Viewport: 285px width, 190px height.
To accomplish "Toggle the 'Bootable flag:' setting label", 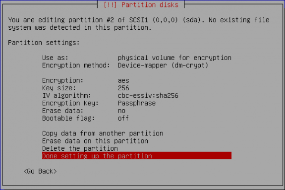I will click(x=68, y=118).
